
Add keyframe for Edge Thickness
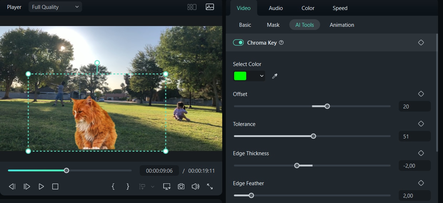(x=421, y=153)
